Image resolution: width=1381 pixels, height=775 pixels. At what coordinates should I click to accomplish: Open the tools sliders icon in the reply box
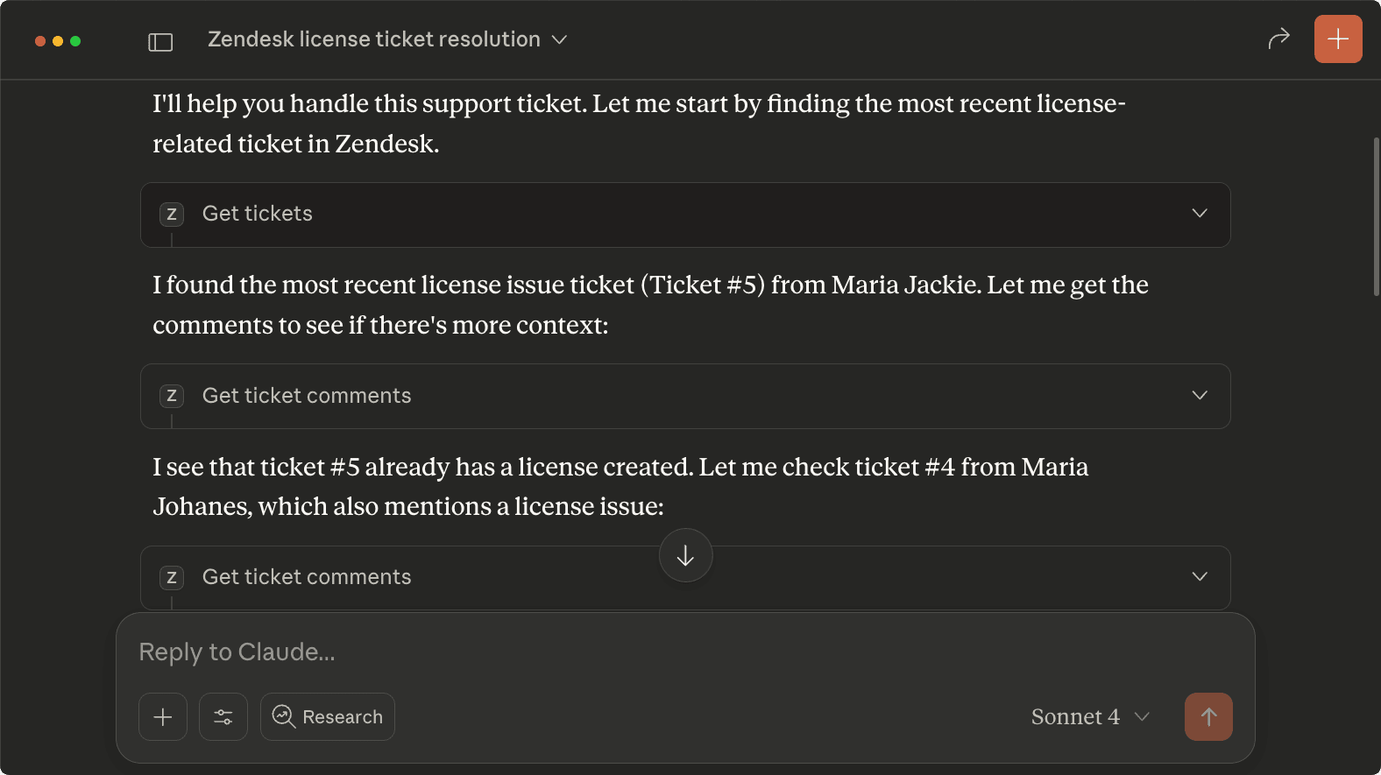point(223,716)
